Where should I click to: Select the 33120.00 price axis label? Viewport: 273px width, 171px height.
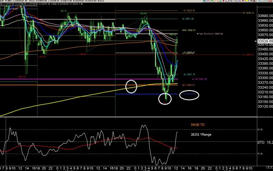(265, 106)
